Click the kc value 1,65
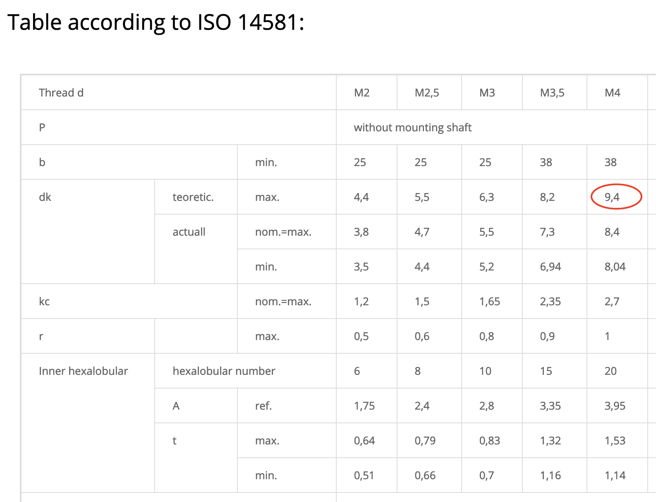This screenshot has height=502, width=656. tap(490, 302)
